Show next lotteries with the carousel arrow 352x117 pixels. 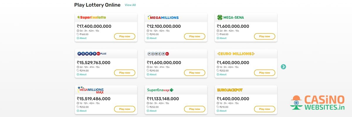click(283, 67)
